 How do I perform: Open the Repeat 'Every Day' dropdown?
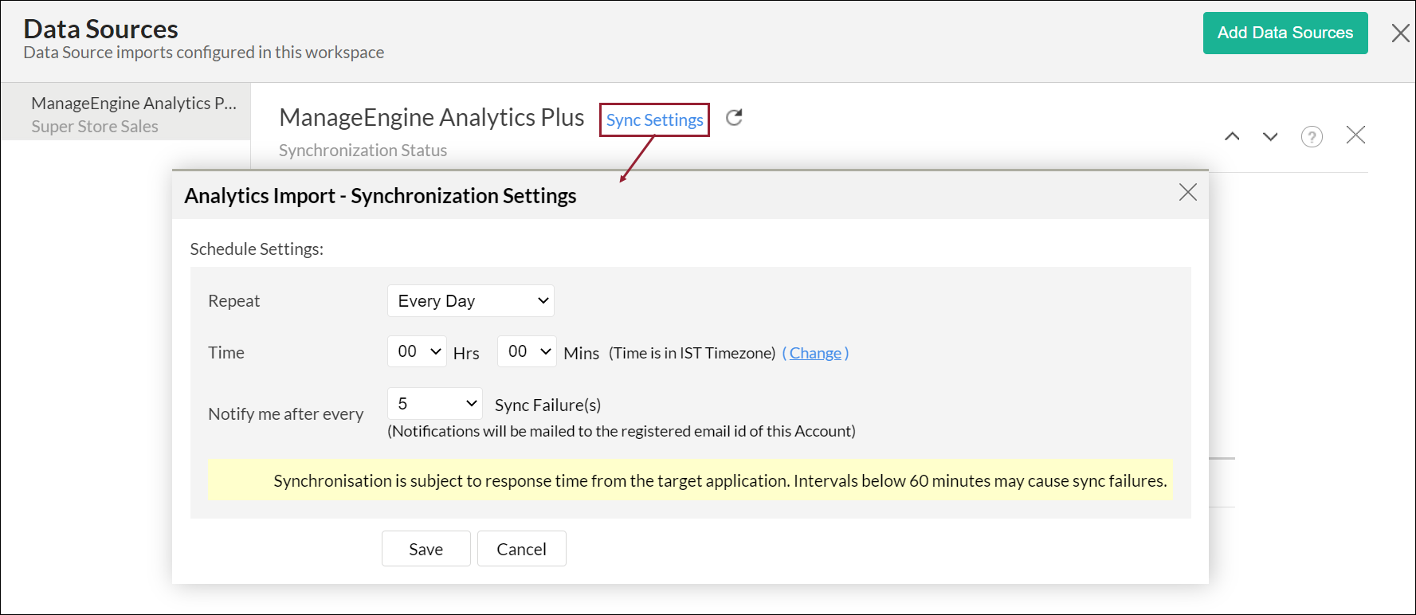[470, 301]
